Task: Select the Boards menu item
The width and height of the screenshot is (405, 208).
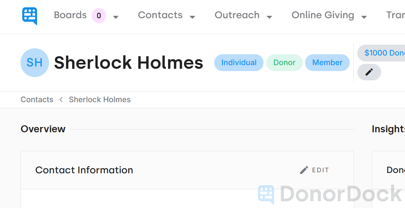Action: tap(70, 15)
